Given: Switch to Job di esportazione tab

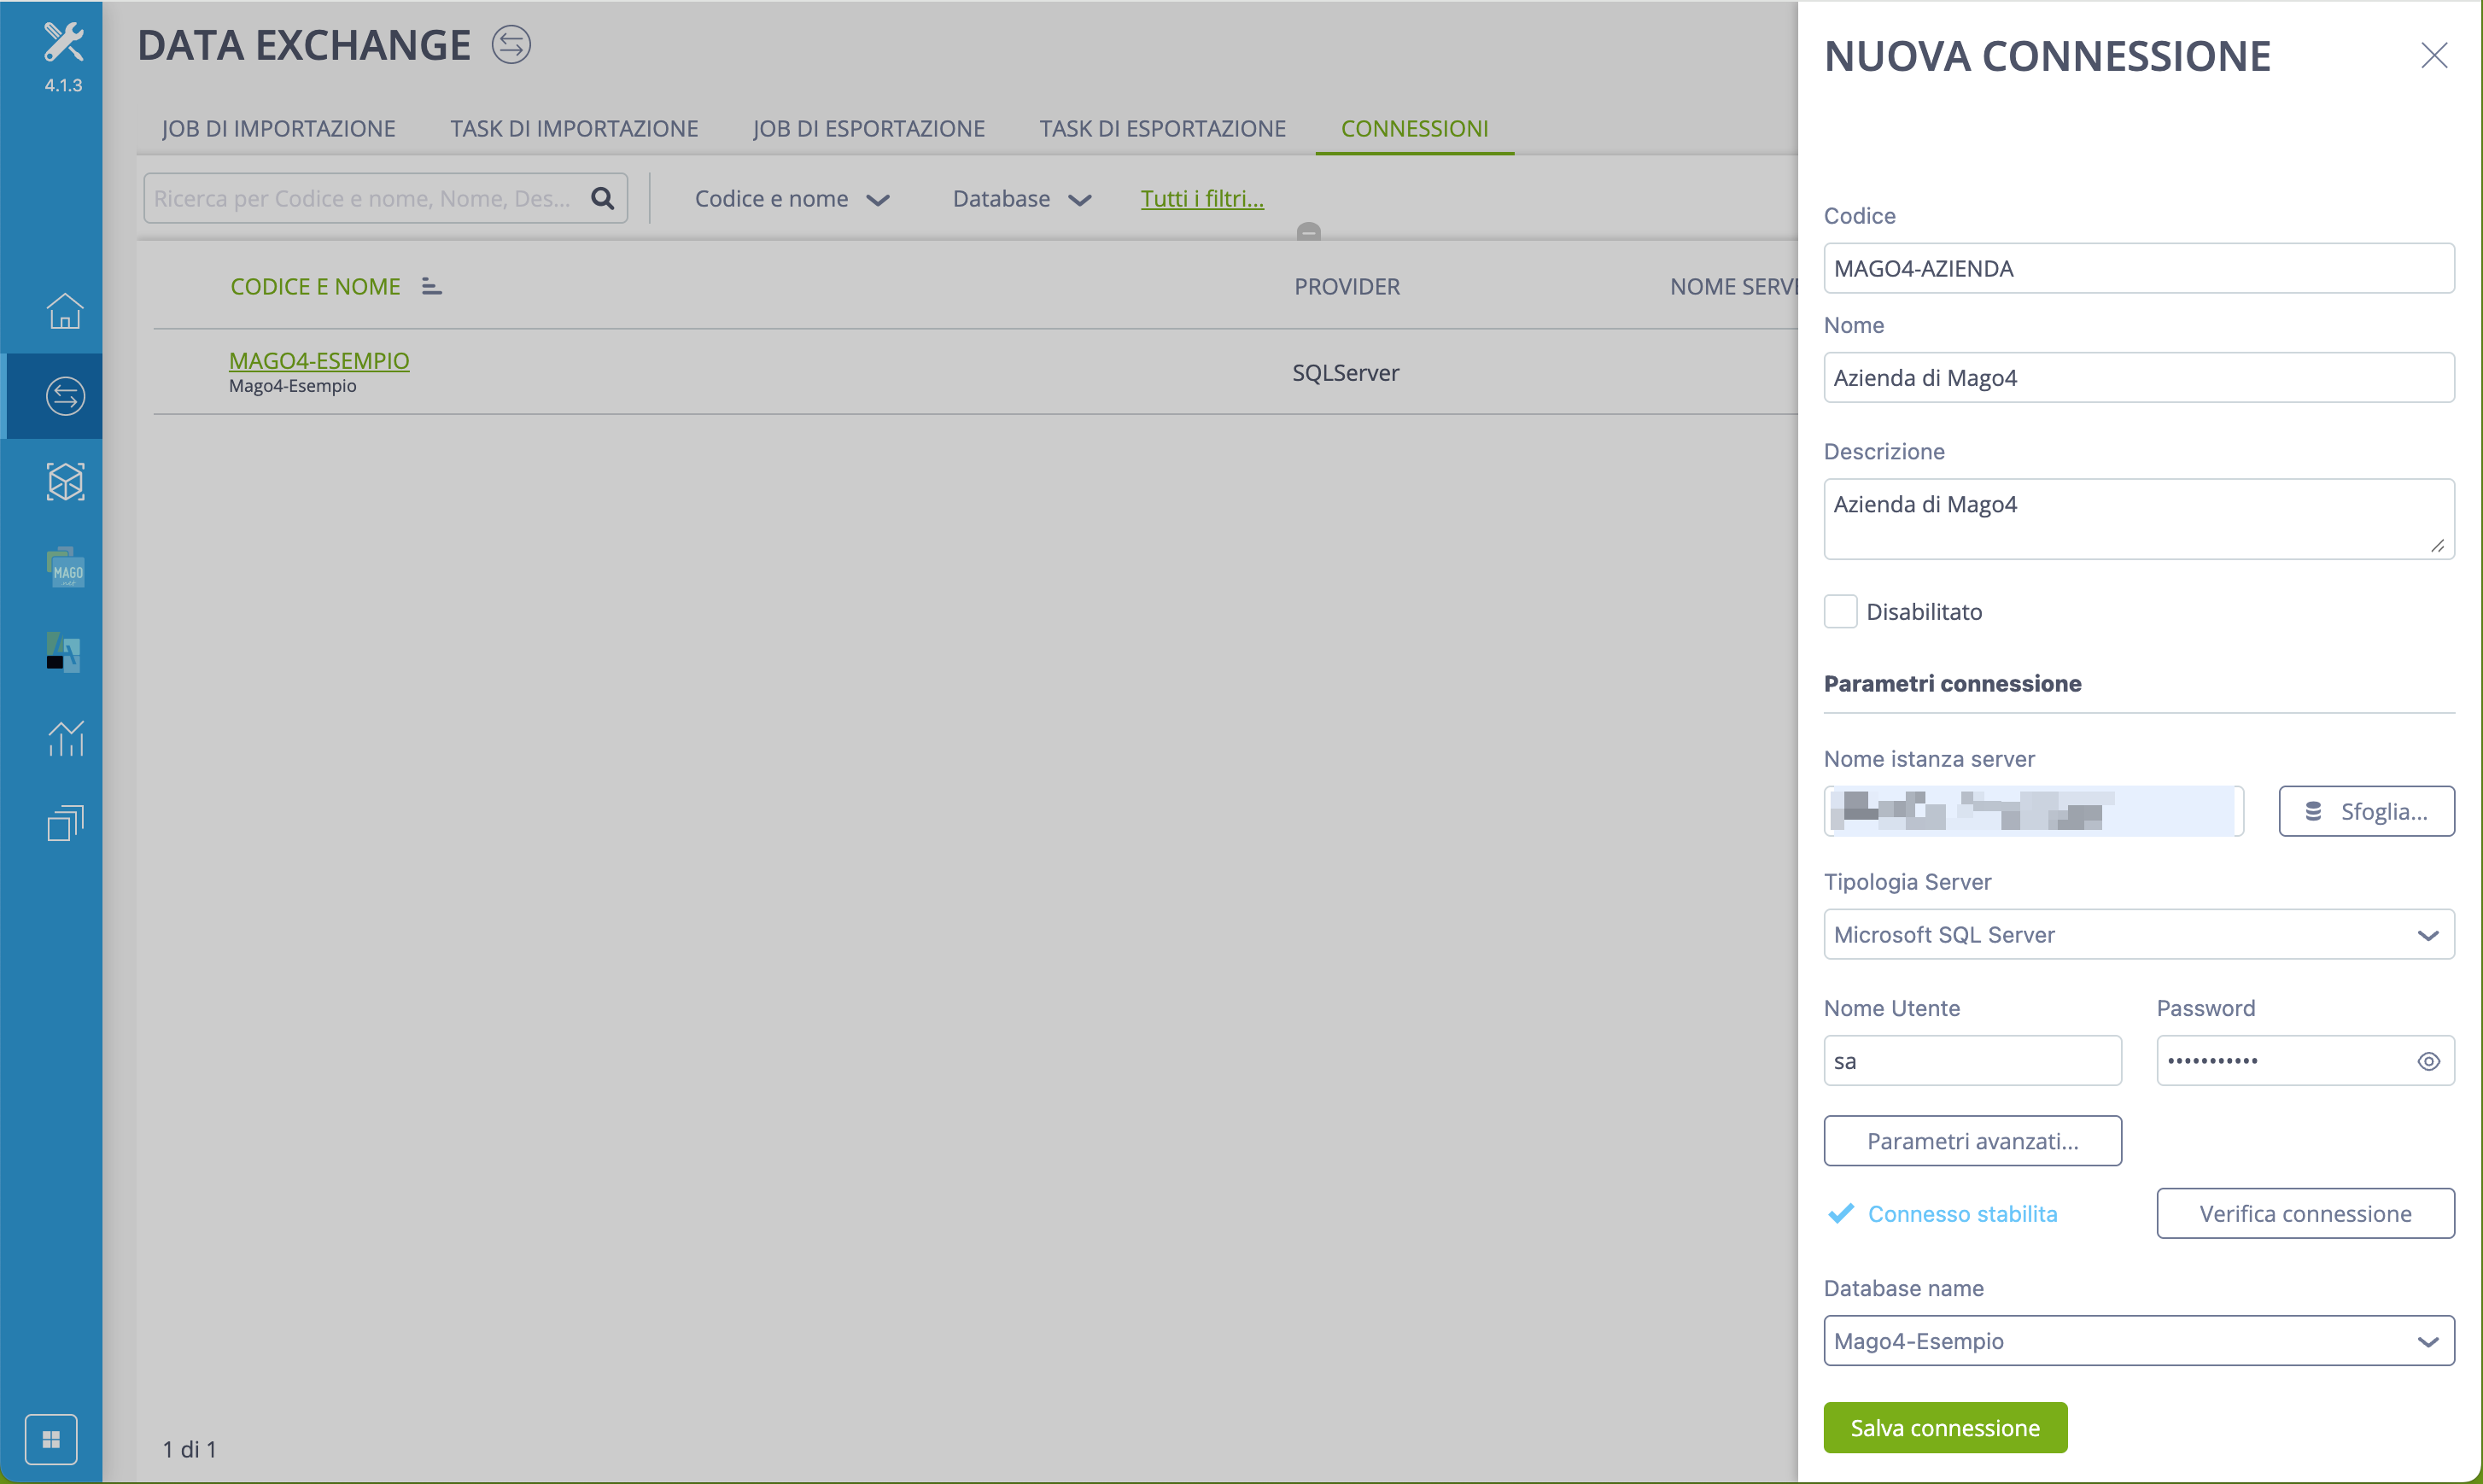Looking at the screenshot, I should pos(868,128).
